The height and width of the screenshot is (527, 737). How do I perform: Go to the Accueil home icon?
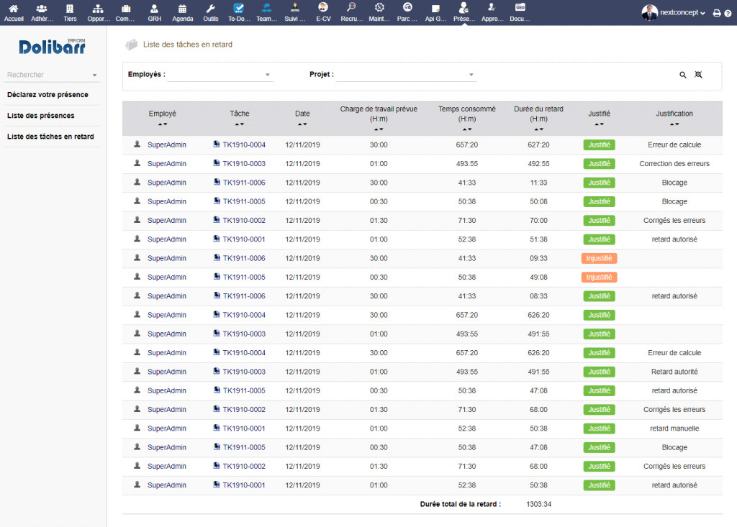pos(14,12)
